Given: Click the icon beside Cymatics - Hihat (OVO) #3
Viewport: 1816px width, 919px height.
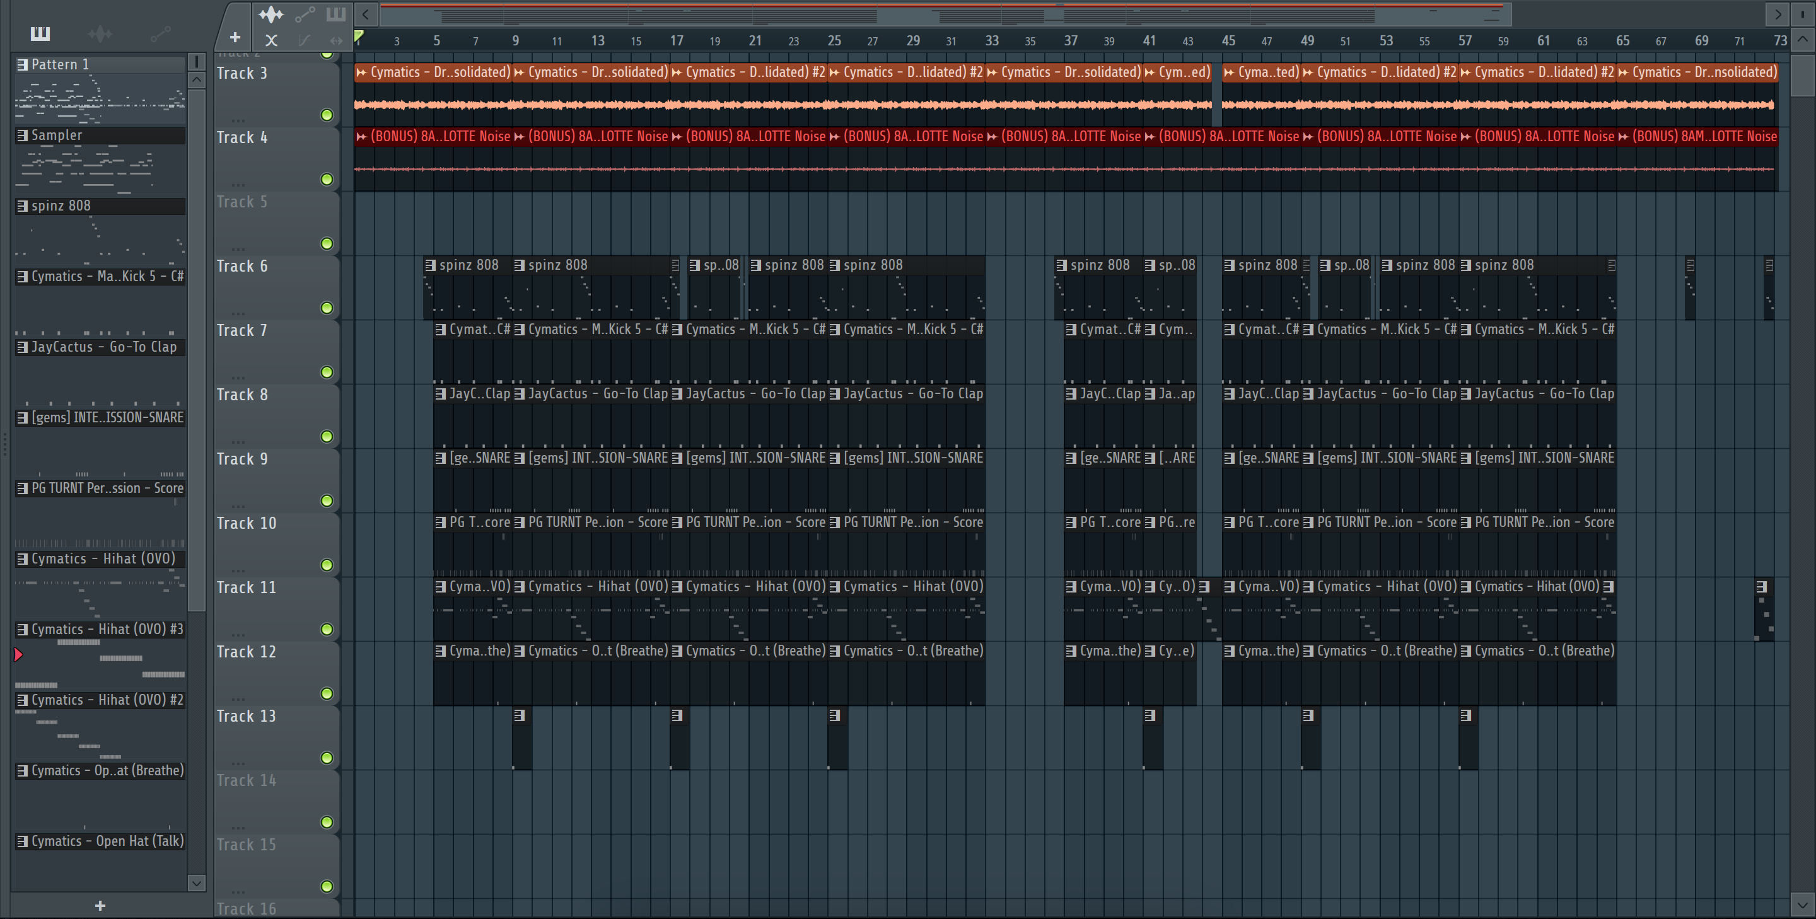Looking at the screenshot, I should click(22, 629).
